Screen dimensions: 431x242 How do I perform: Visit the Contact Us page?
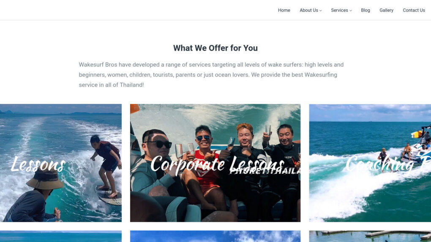click(x=414, y=10)
